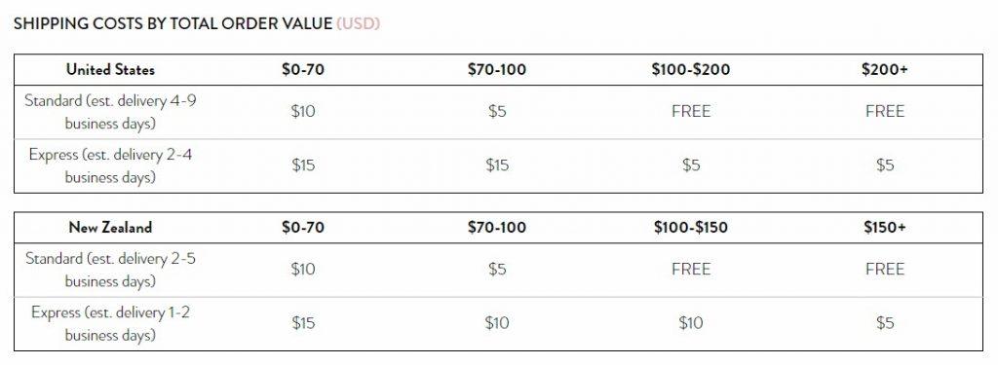Viewport: 998px width, 365px height.
Task: Click the $150+ column header
Action: [x=885, y=227]
